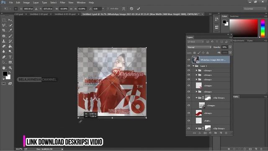Select the Dodge tool
Viewport: 268px width, 151px height.
click(10, 51)
